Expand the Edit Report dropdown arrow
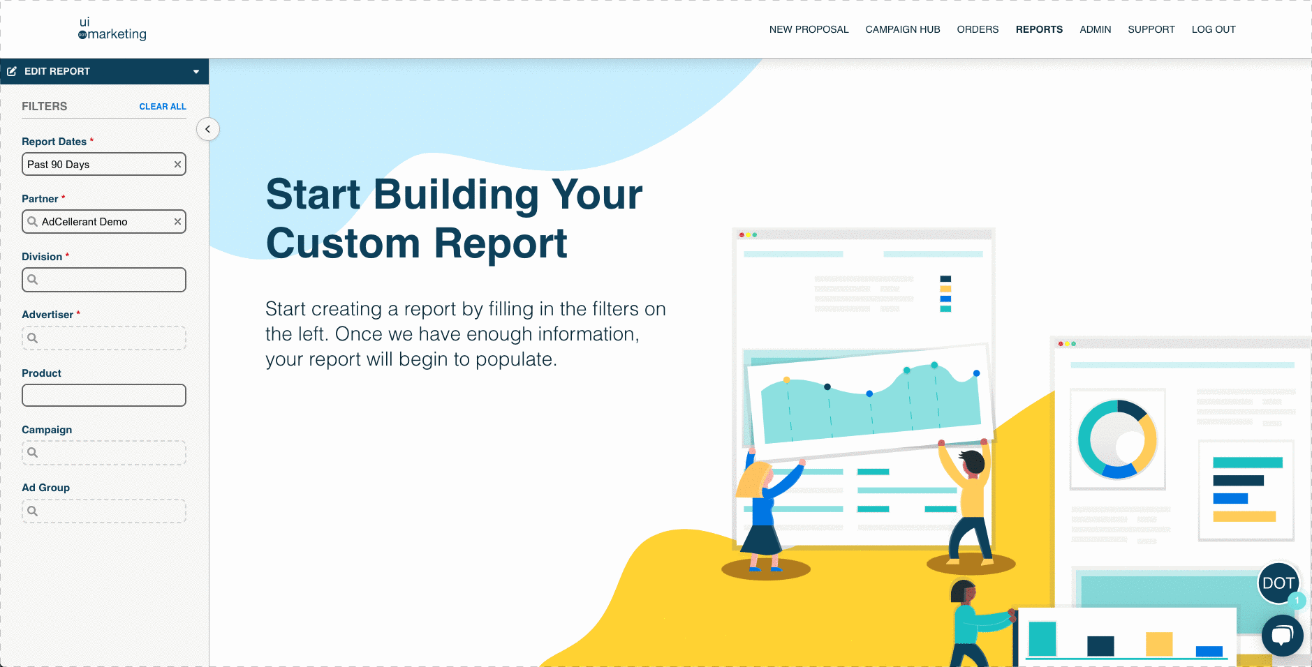The width and height of the screenshot is (1312, 667). 196,72
